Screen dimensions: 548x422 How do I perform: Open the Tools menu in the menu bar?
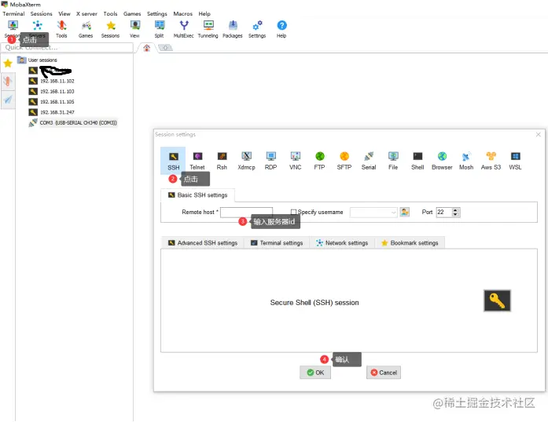tap(110, 13)
